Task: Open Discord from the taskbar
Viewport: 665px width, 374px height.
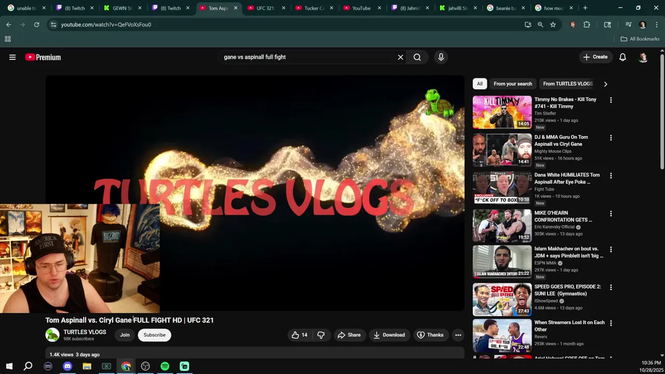Action: 68,366
